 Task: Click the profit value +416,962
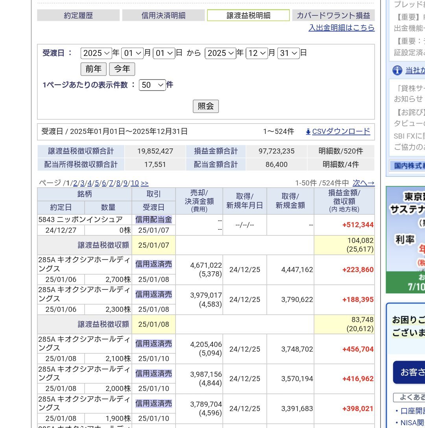coord(358,379)
